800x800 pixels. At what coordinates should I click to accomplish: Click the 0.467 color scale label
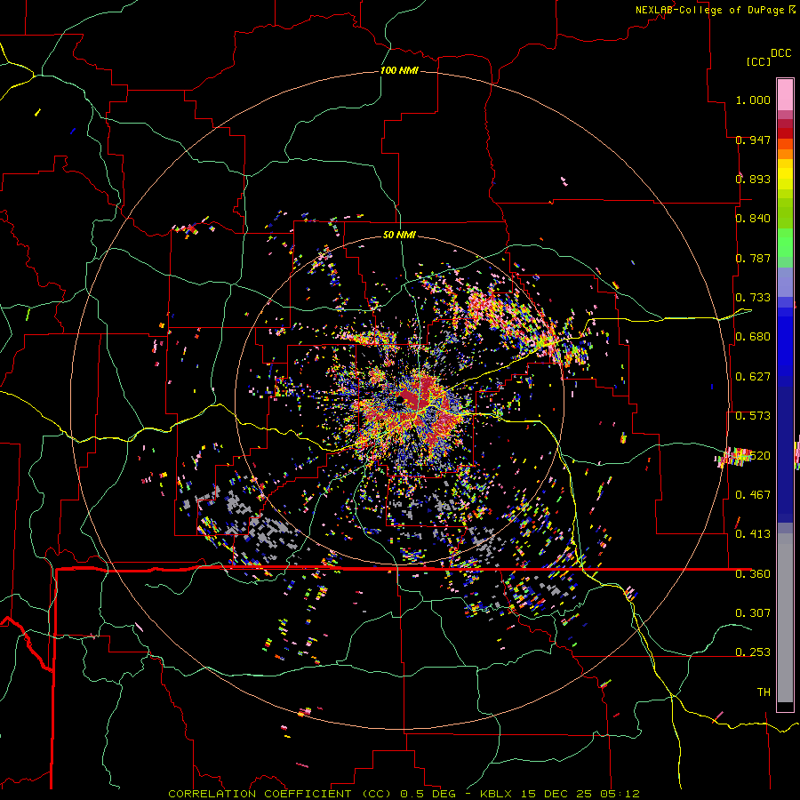(753, 494)
